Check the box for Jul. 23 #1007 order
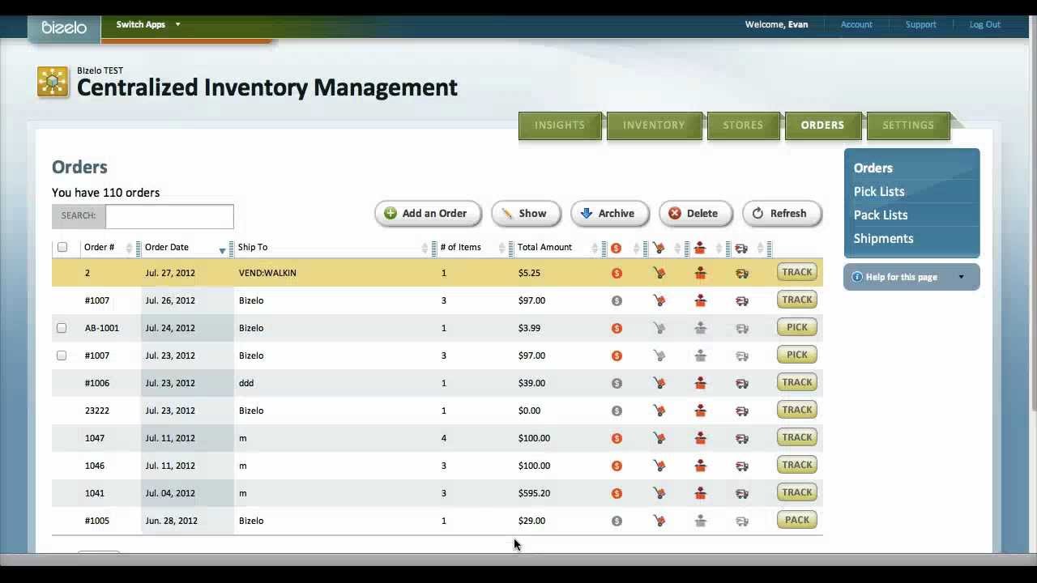The height and width of the screenshot is (583, 1037). click(62, 355)
